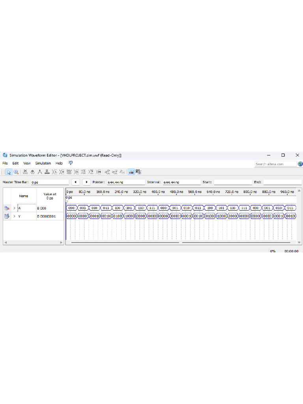303x404 pixels.
Task: Expand the Y signal bus
Action: [15, 217]
